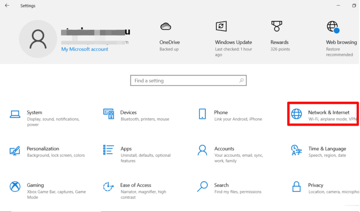Go back using the back arrow

pos(7,6)
